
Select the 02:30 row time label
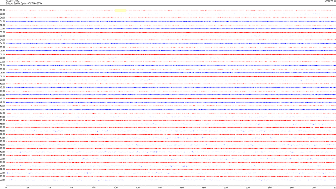2,29
